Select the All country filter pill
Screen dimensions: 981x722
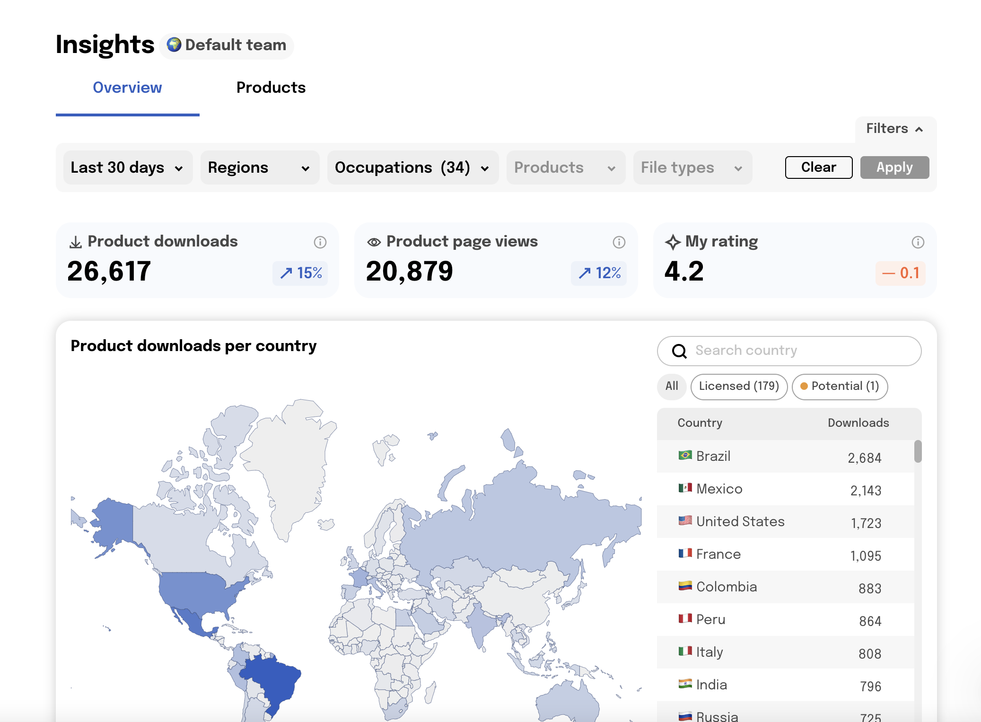(x=671, y=386)
